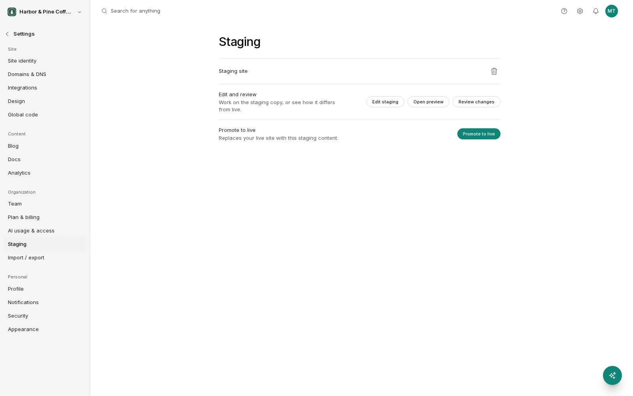
Task: Open MT user avatar menu
Action: pos(612,11)
